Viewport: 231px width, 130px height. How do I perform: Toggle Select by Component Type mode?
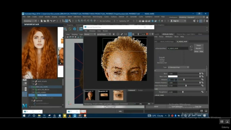point(70,21)
